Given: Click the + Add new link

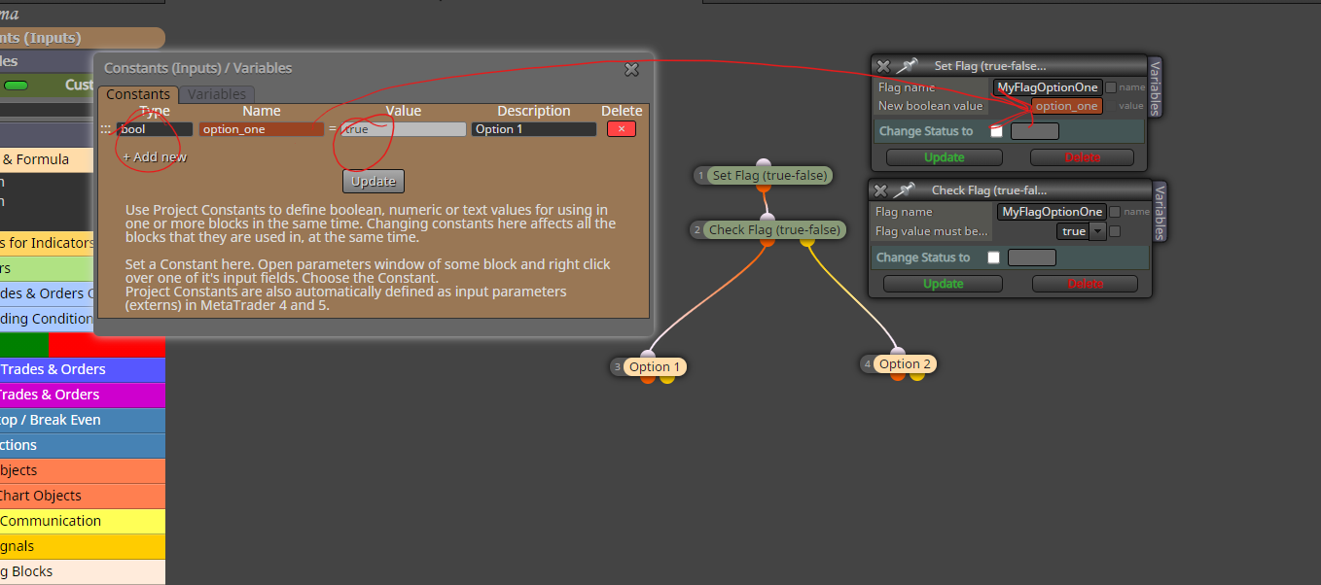Looking at the screenshot, I should [155, 156].
